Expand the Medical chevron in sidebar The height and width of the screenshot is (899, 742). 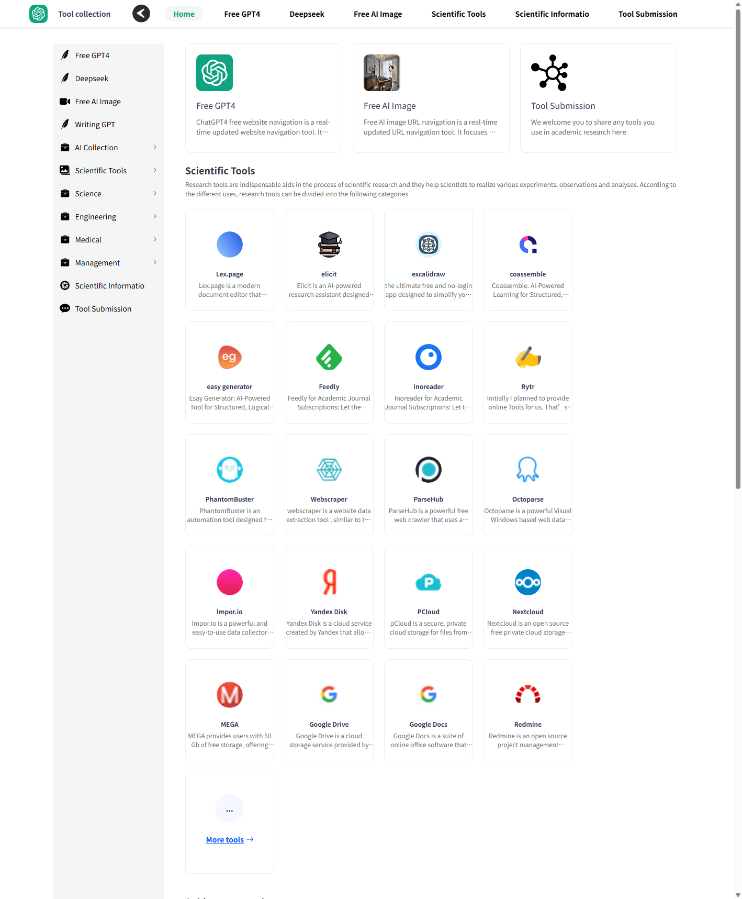pyautogui.click(x=155, y=240)
